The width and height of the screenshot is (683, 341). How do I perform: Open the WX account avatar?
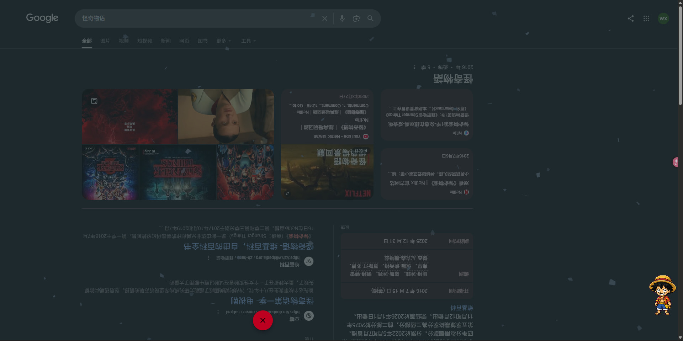(663, 18)
